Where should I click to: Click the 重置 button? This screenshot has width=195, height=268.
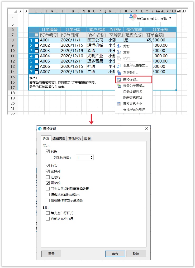(51, 254)
